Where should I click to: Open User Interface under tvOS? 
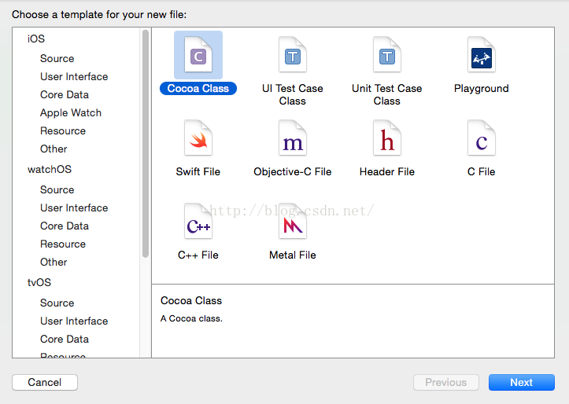click(x=74, y=321)
